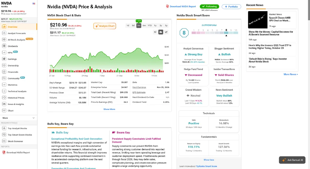The height and width of the screenshot is (169, 310).
Task: Click 'Exceptional Profitability And Cash Generation' heading
Action: 77,139
